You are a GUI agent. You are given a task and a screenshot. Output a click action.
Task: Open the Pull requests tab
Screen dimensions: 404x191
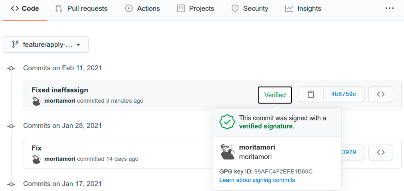tap(81, 9)
